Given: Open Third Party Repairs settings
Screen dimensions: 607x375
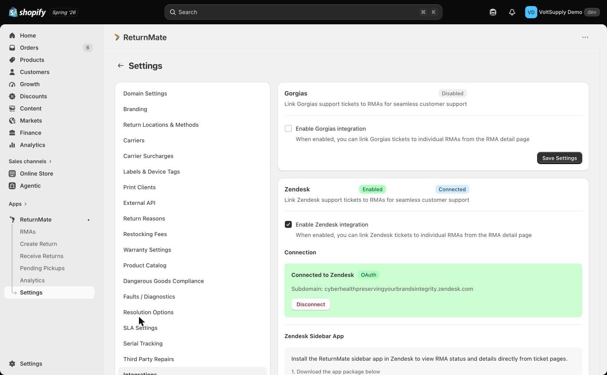Looking at the screenshot, I should pos(148,359).
